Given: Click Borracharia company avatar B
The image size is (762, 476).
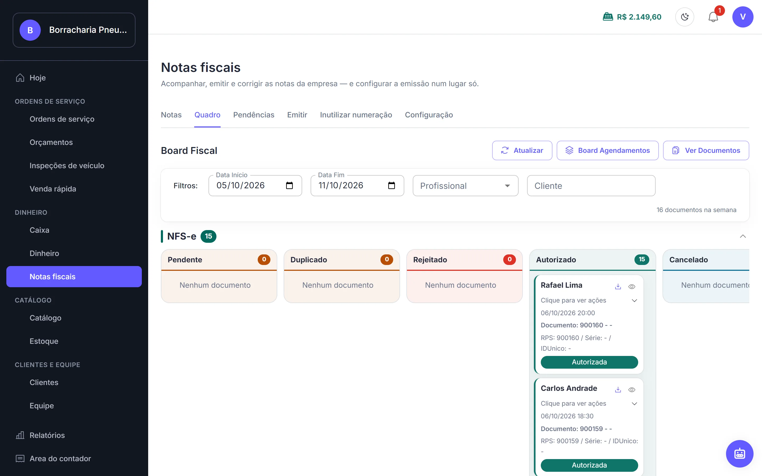Looking at the screenshot, I should tap(30, 30).
